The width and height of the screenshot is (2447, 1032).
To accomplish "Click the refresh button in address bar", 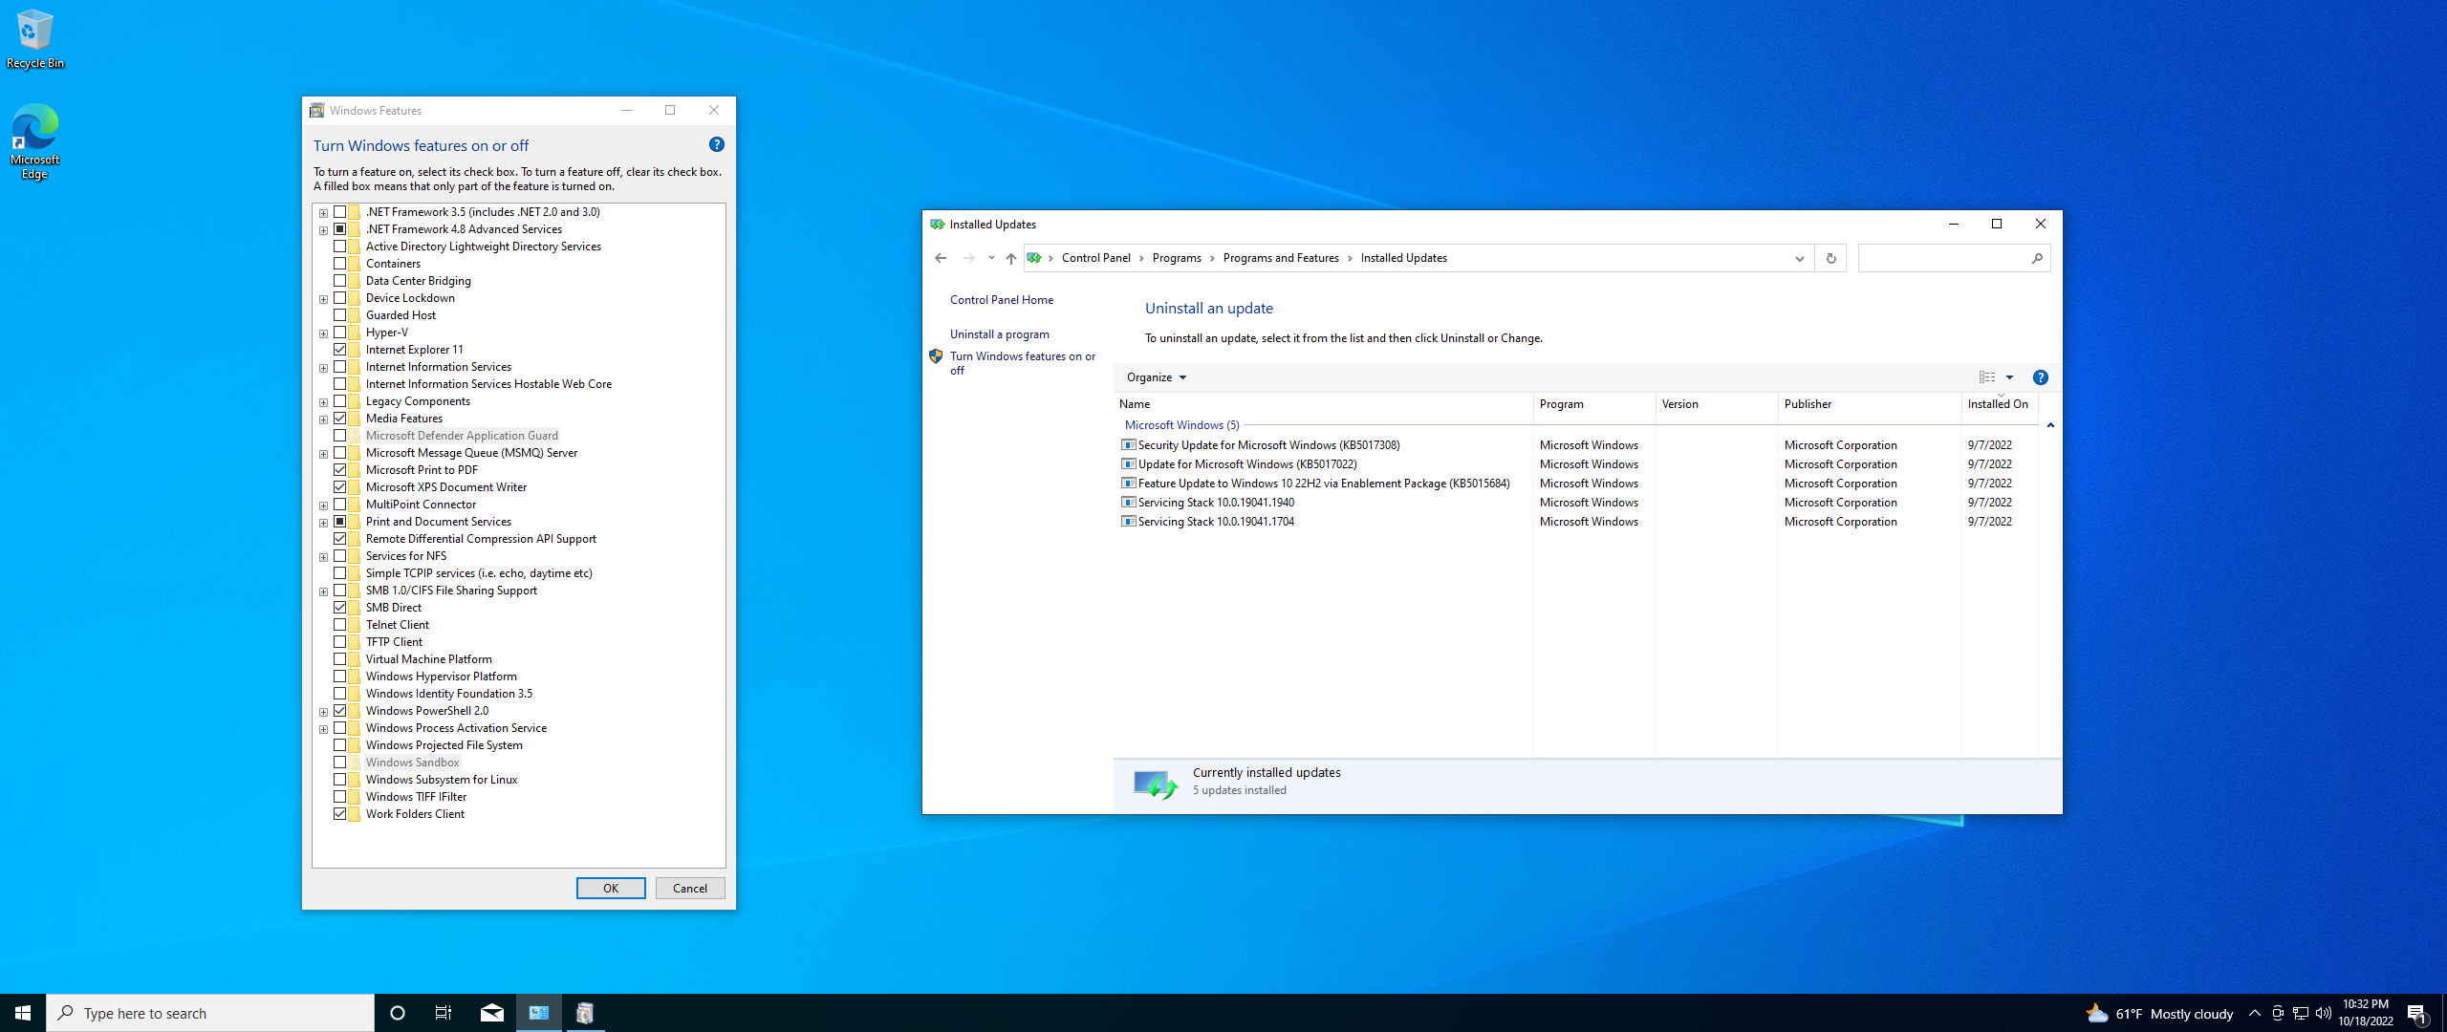I will click(x=1830, y=258).
